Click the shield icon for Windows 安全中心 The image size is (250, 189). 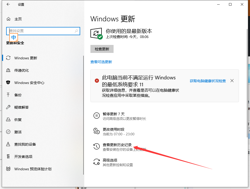point(8,82)
